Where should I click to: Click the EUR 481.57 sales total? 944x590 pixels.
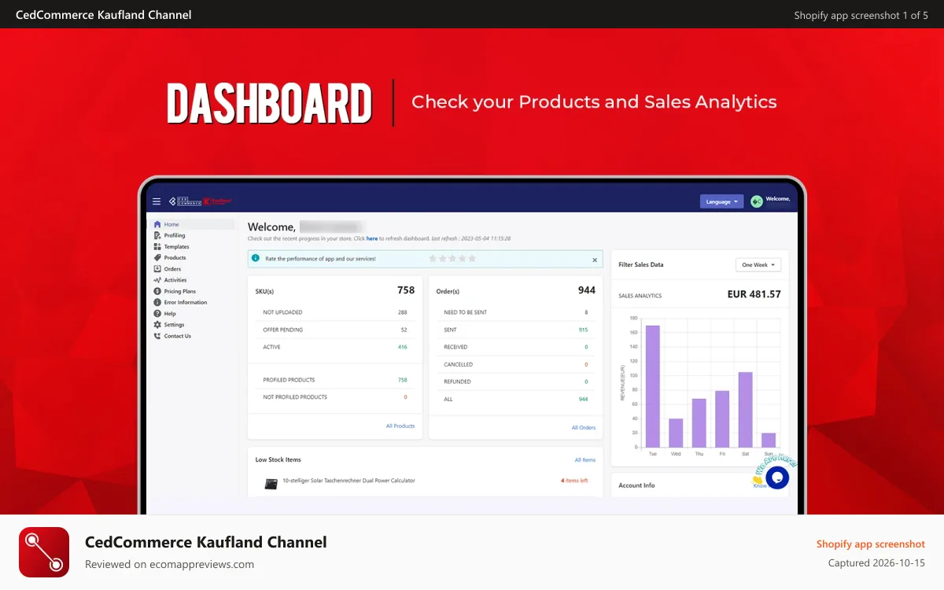coord(754,294)
